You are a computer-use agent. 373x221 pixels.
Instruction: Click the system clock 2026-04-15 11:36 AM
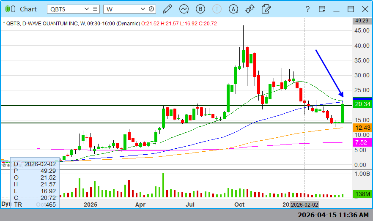point(333,215)
